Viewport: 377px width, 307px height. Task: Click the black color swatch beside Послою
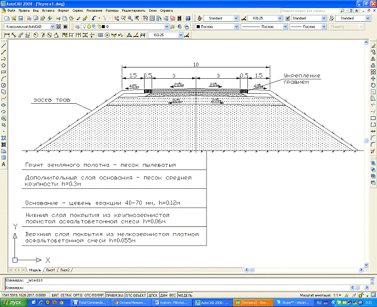199,28
